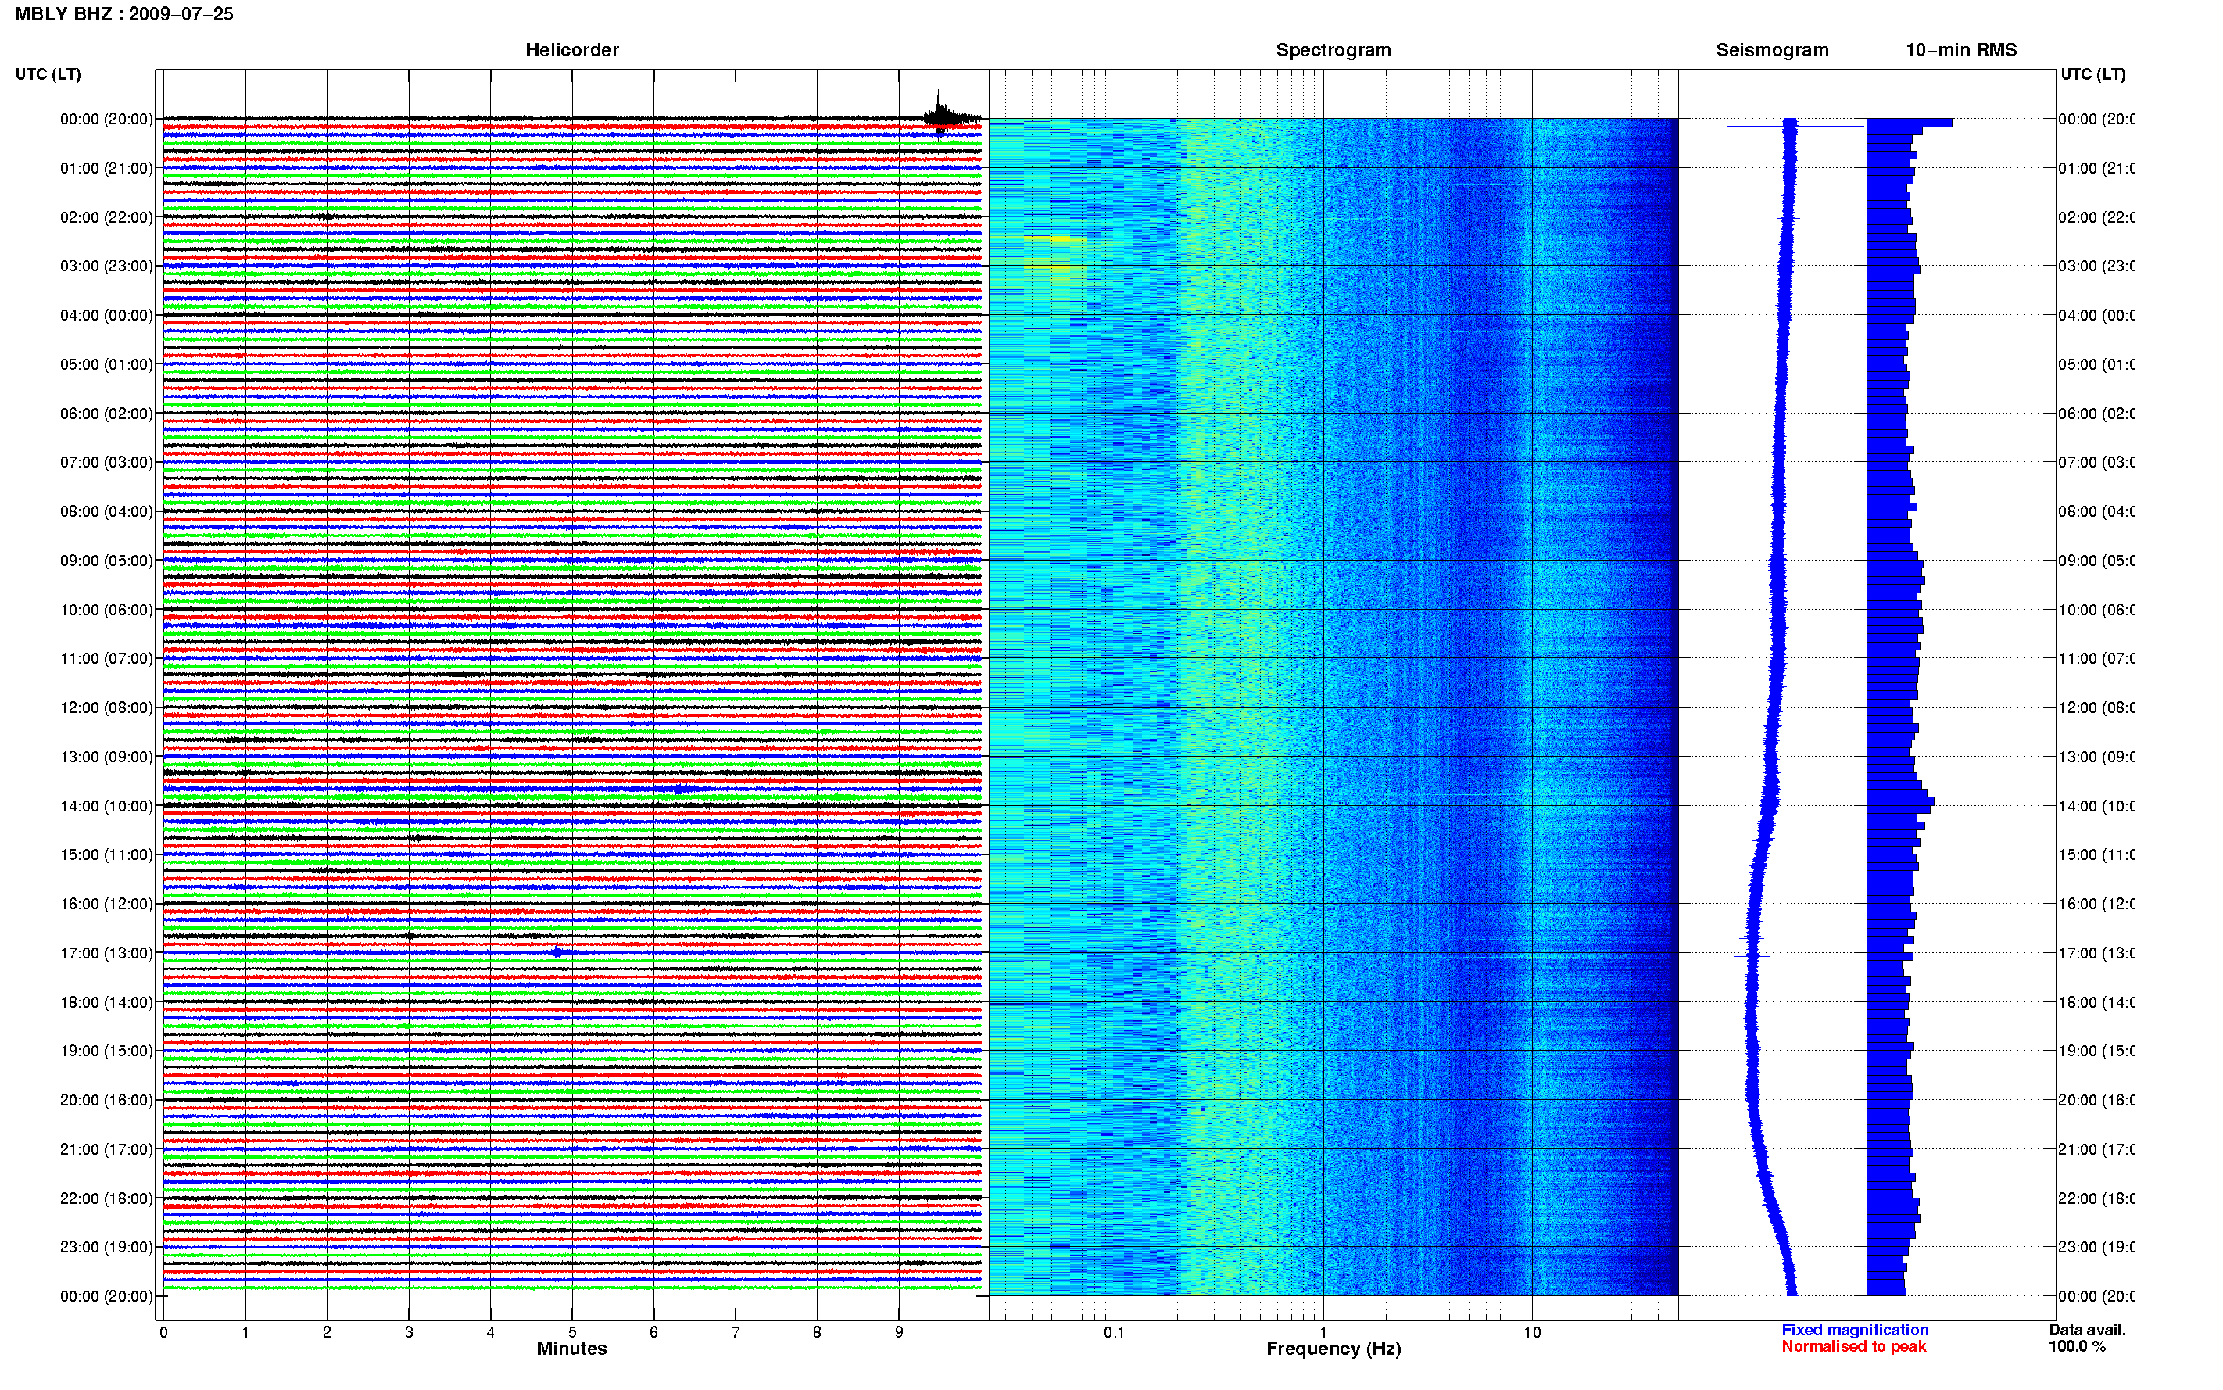Click the left 15:00 (11:00) time label
This screenshot has height=1390, width=2223.
click(106, 855)
